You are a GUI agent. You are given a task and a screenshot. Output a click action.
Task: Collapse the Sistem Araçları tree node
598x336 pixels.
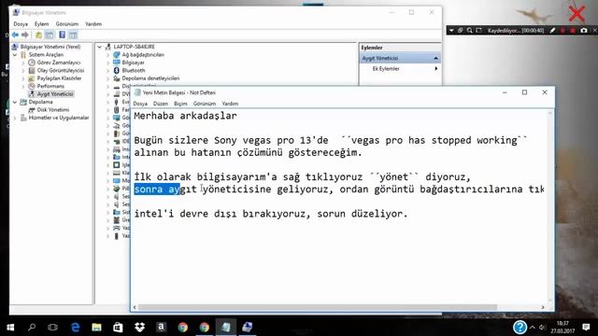pos(15,55)
